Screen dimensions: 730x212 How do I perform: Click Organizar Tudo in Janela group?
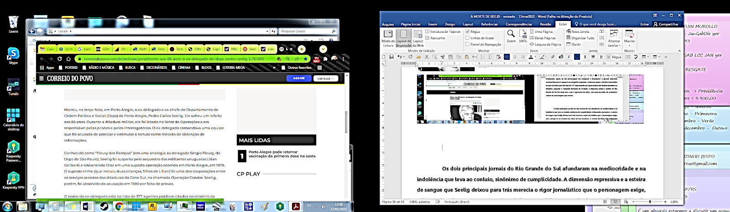click(580, 38)
